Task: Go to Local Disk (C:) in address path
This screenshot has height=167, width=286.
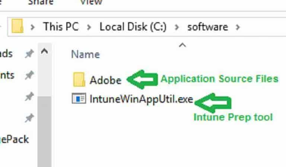Action: pyautogui.click(x=133, y=27)
